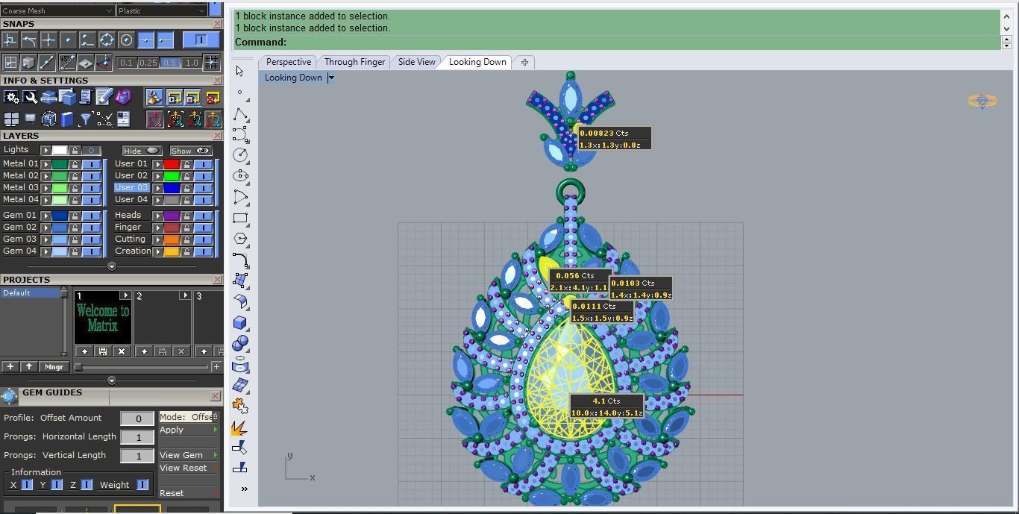Toggle the Weight information switch
This screenshot has height=514, width=1019.
pos(142,485)
